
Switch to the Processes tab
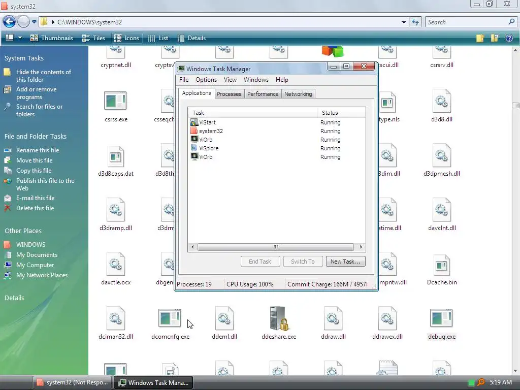point(229,94)
